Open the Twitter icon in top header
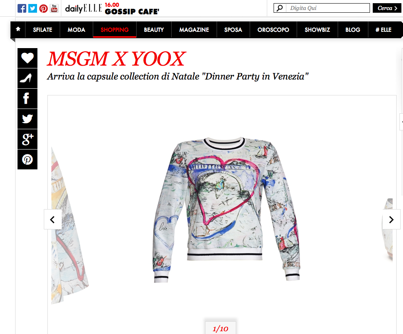Viewport: 403px width, 334px height. pos(33,8)
